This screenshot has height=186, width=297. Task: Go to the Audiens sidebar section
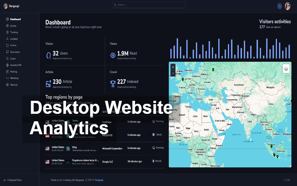pos(14,39)
